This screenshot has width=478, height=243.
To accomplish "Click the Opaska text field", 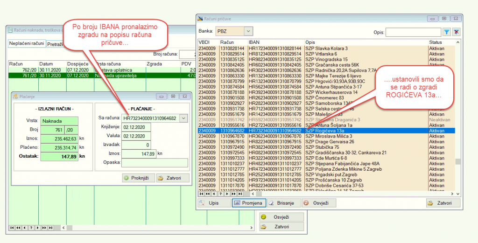I will 154,163.
